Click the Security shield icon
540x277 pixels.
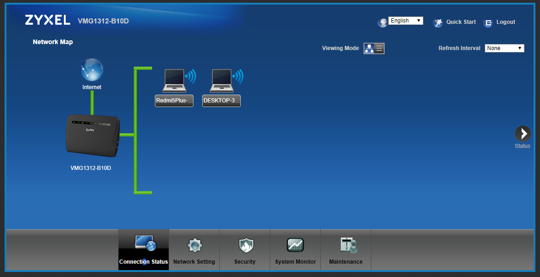[246, 245]
